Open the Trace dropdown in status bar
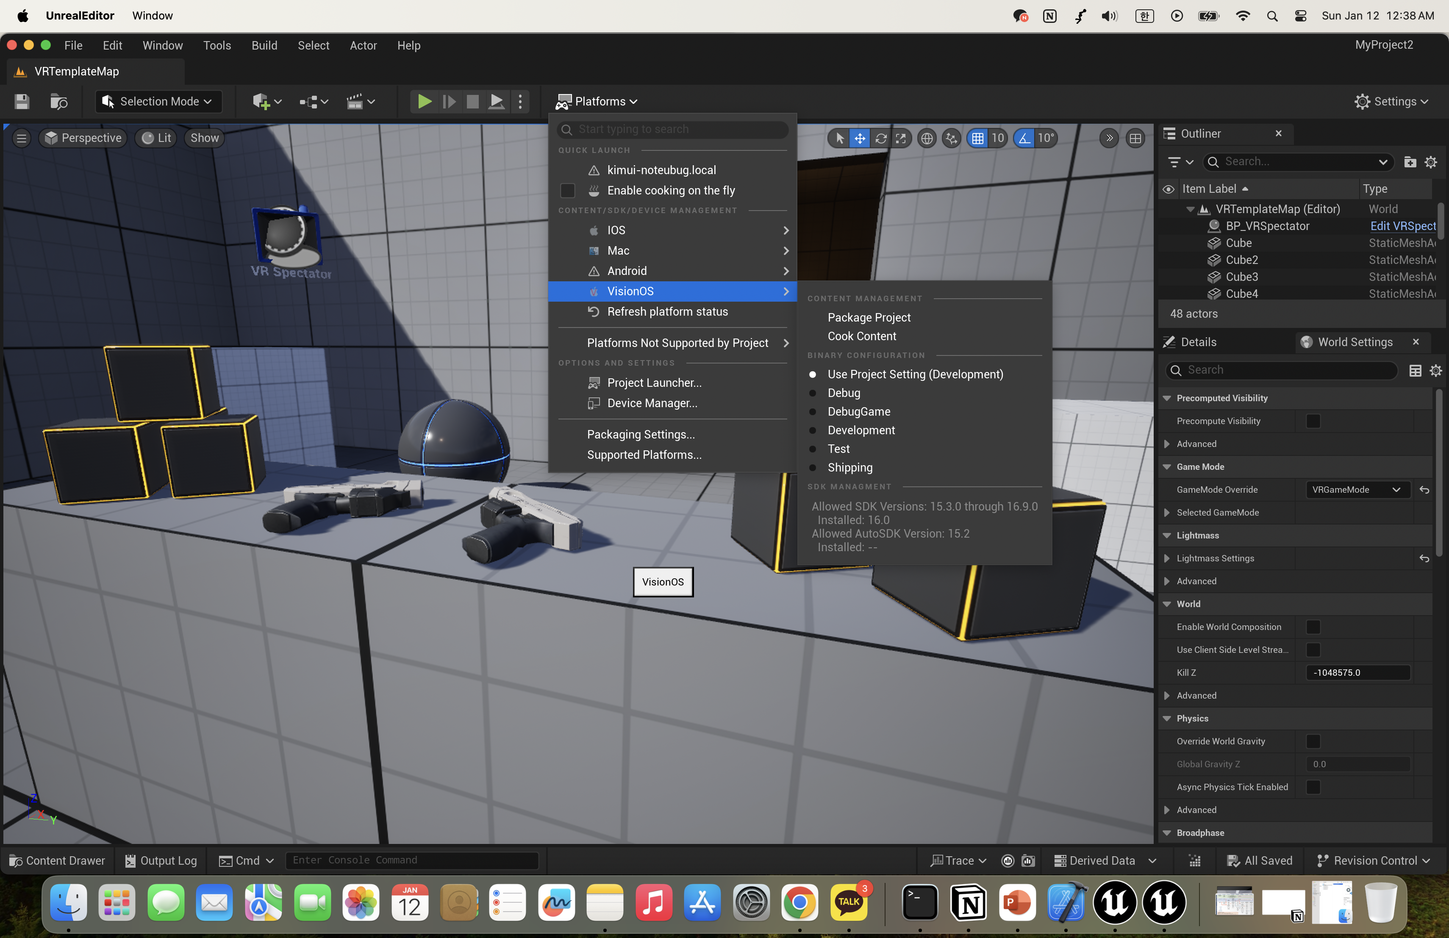Screen dimensions: 1449x938 958,861
